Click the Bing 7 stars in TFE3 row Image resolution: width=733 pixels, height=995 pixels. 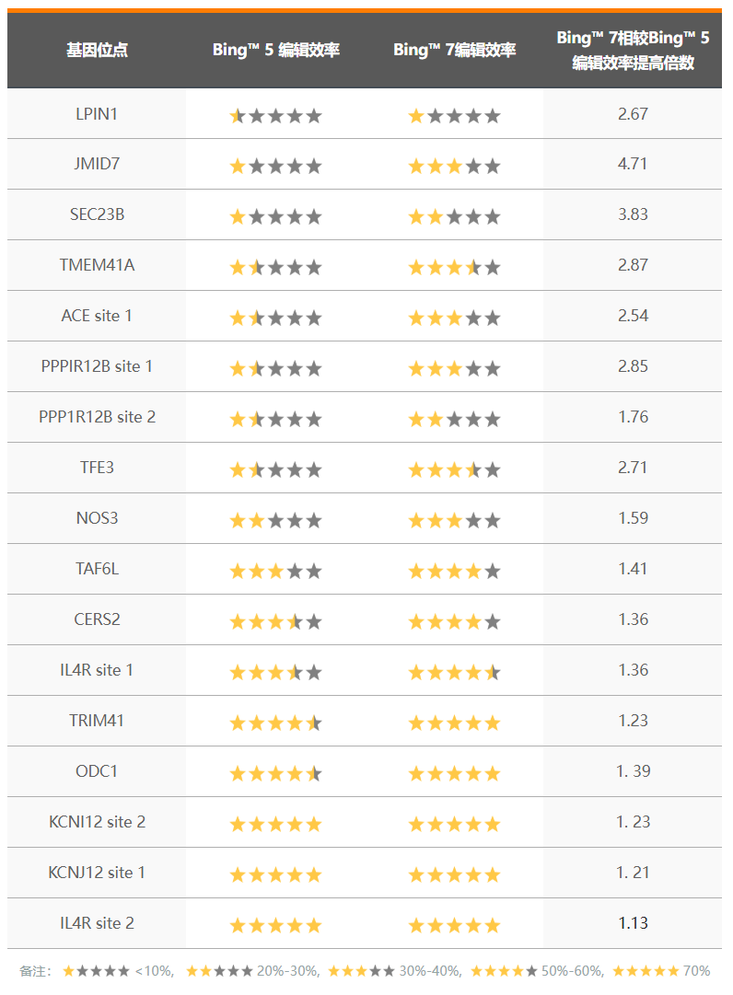[454, 470]
